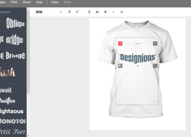Select the Monoton font
191x137 pixels.
13,121
